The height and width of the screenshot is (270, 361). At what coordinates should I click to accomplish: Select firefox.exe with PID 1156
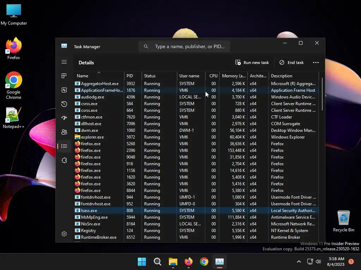pos(196,171)
